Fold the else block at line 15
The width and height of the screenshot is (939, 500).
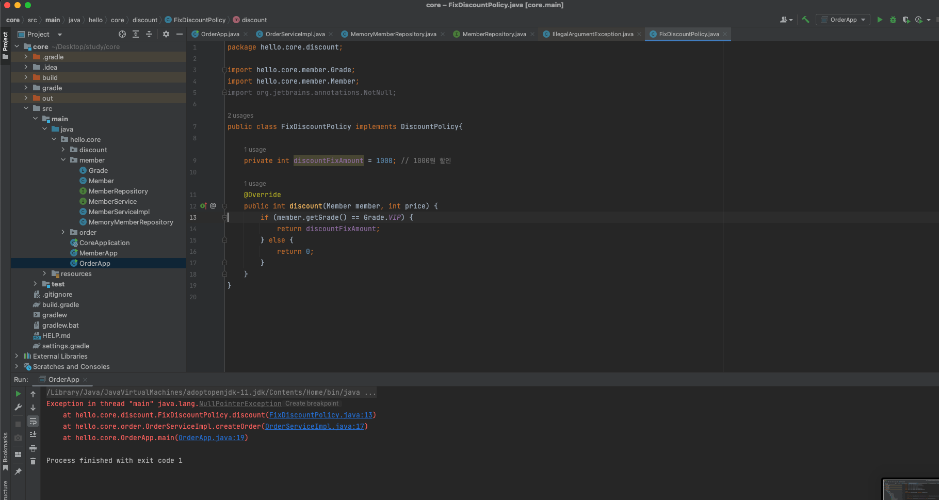point(224,240)
